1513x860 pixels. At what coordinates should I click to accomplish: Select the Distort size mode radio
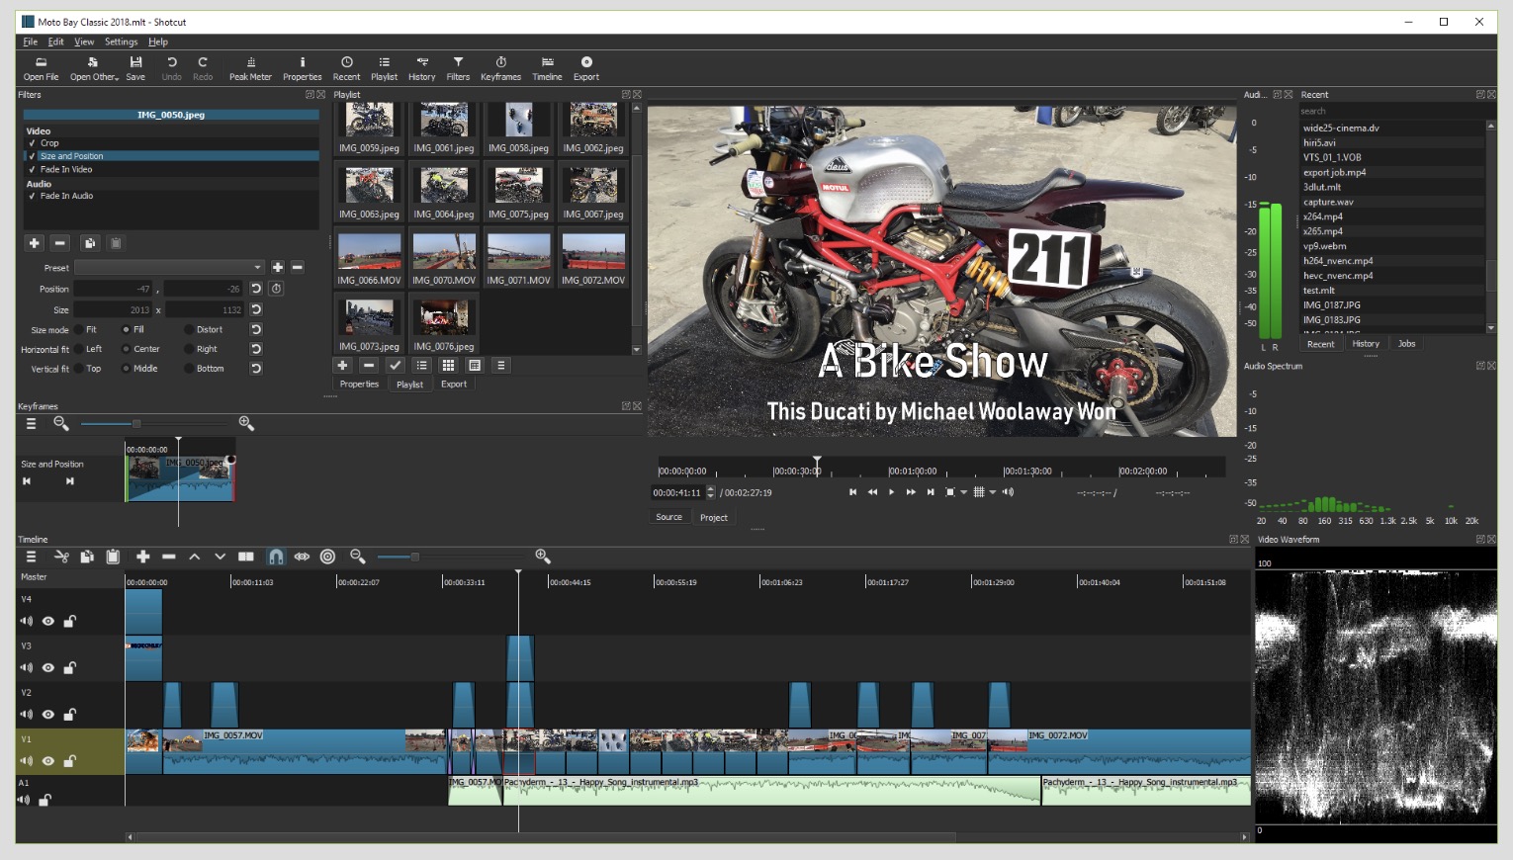pyautogui.click(x=189, y=330)
